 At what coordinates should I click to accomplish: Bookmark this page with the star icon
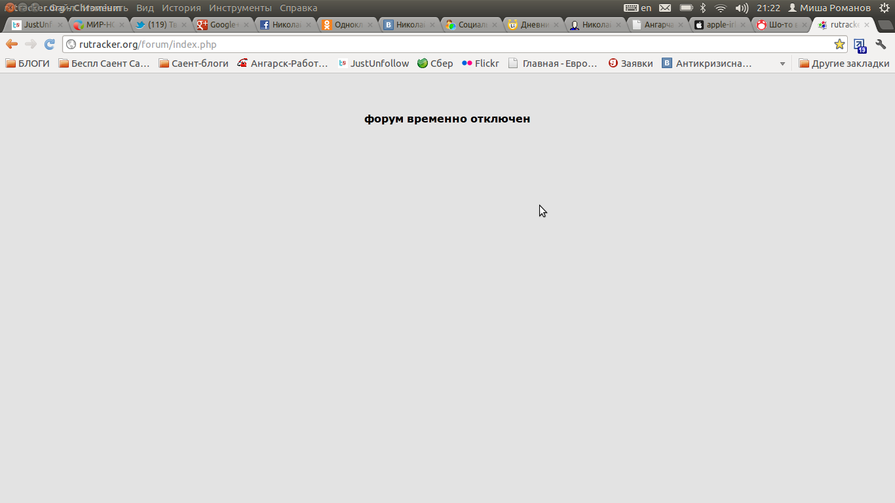[839, 44]
